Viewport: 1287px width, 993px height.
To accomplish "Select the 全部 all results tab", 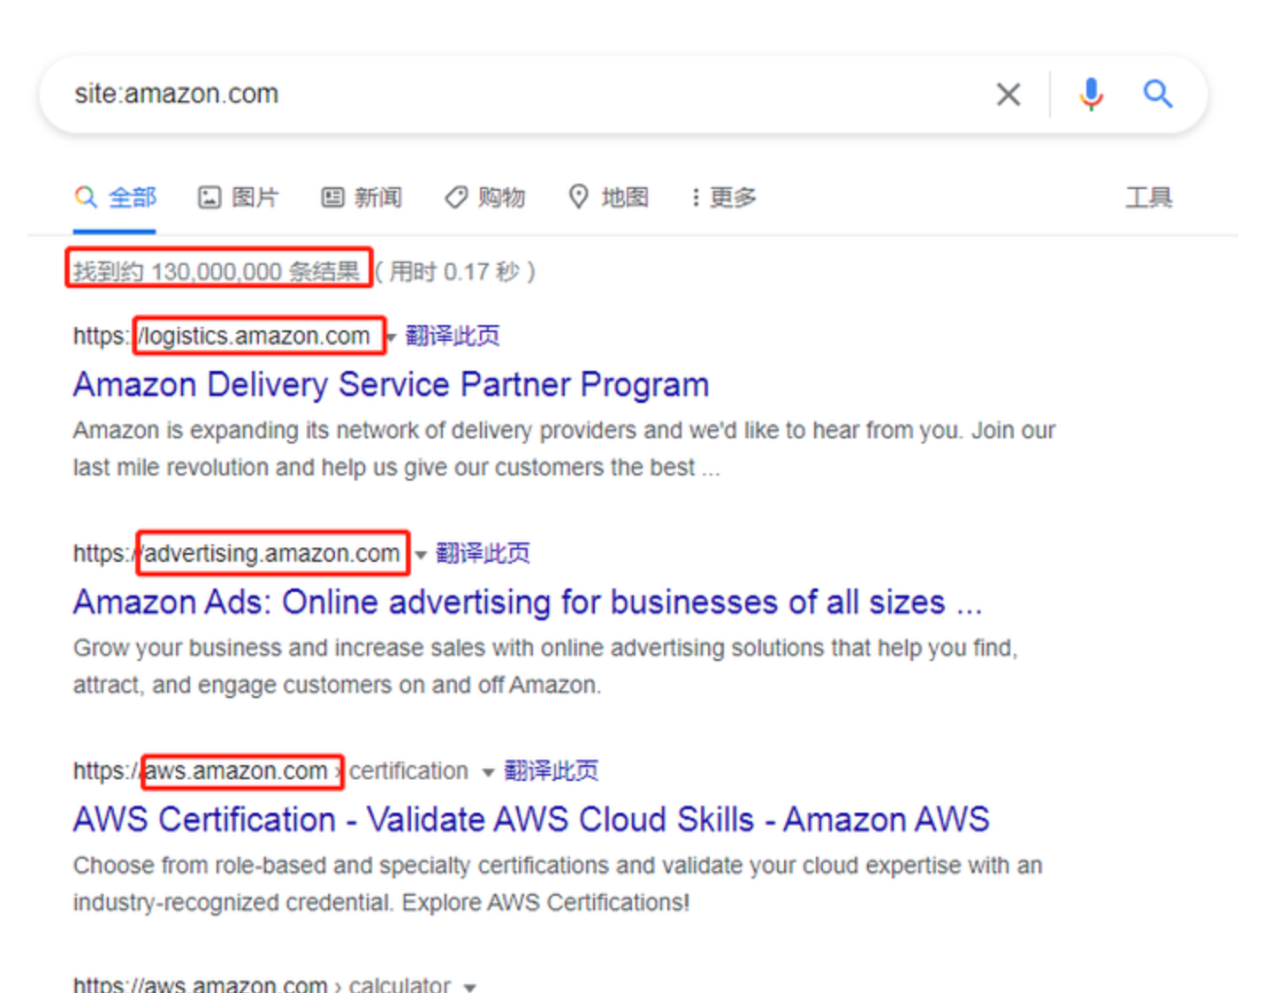I will (x=115, y=197).
